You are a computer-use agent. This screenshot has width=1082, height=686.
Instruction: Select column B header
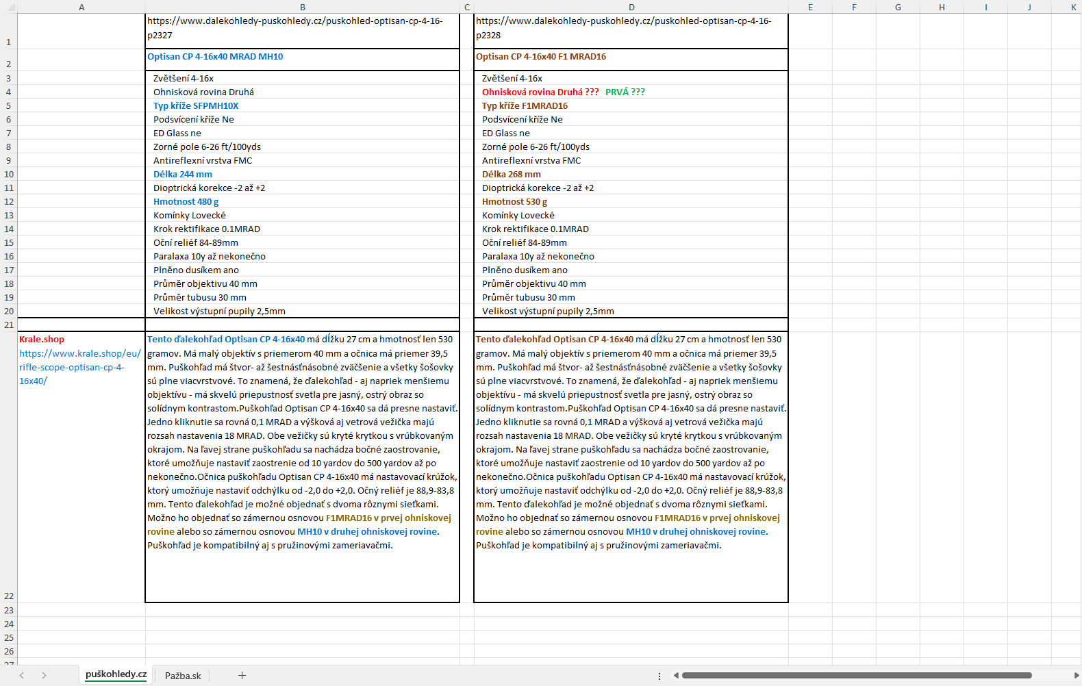click(x=302, y=7)
